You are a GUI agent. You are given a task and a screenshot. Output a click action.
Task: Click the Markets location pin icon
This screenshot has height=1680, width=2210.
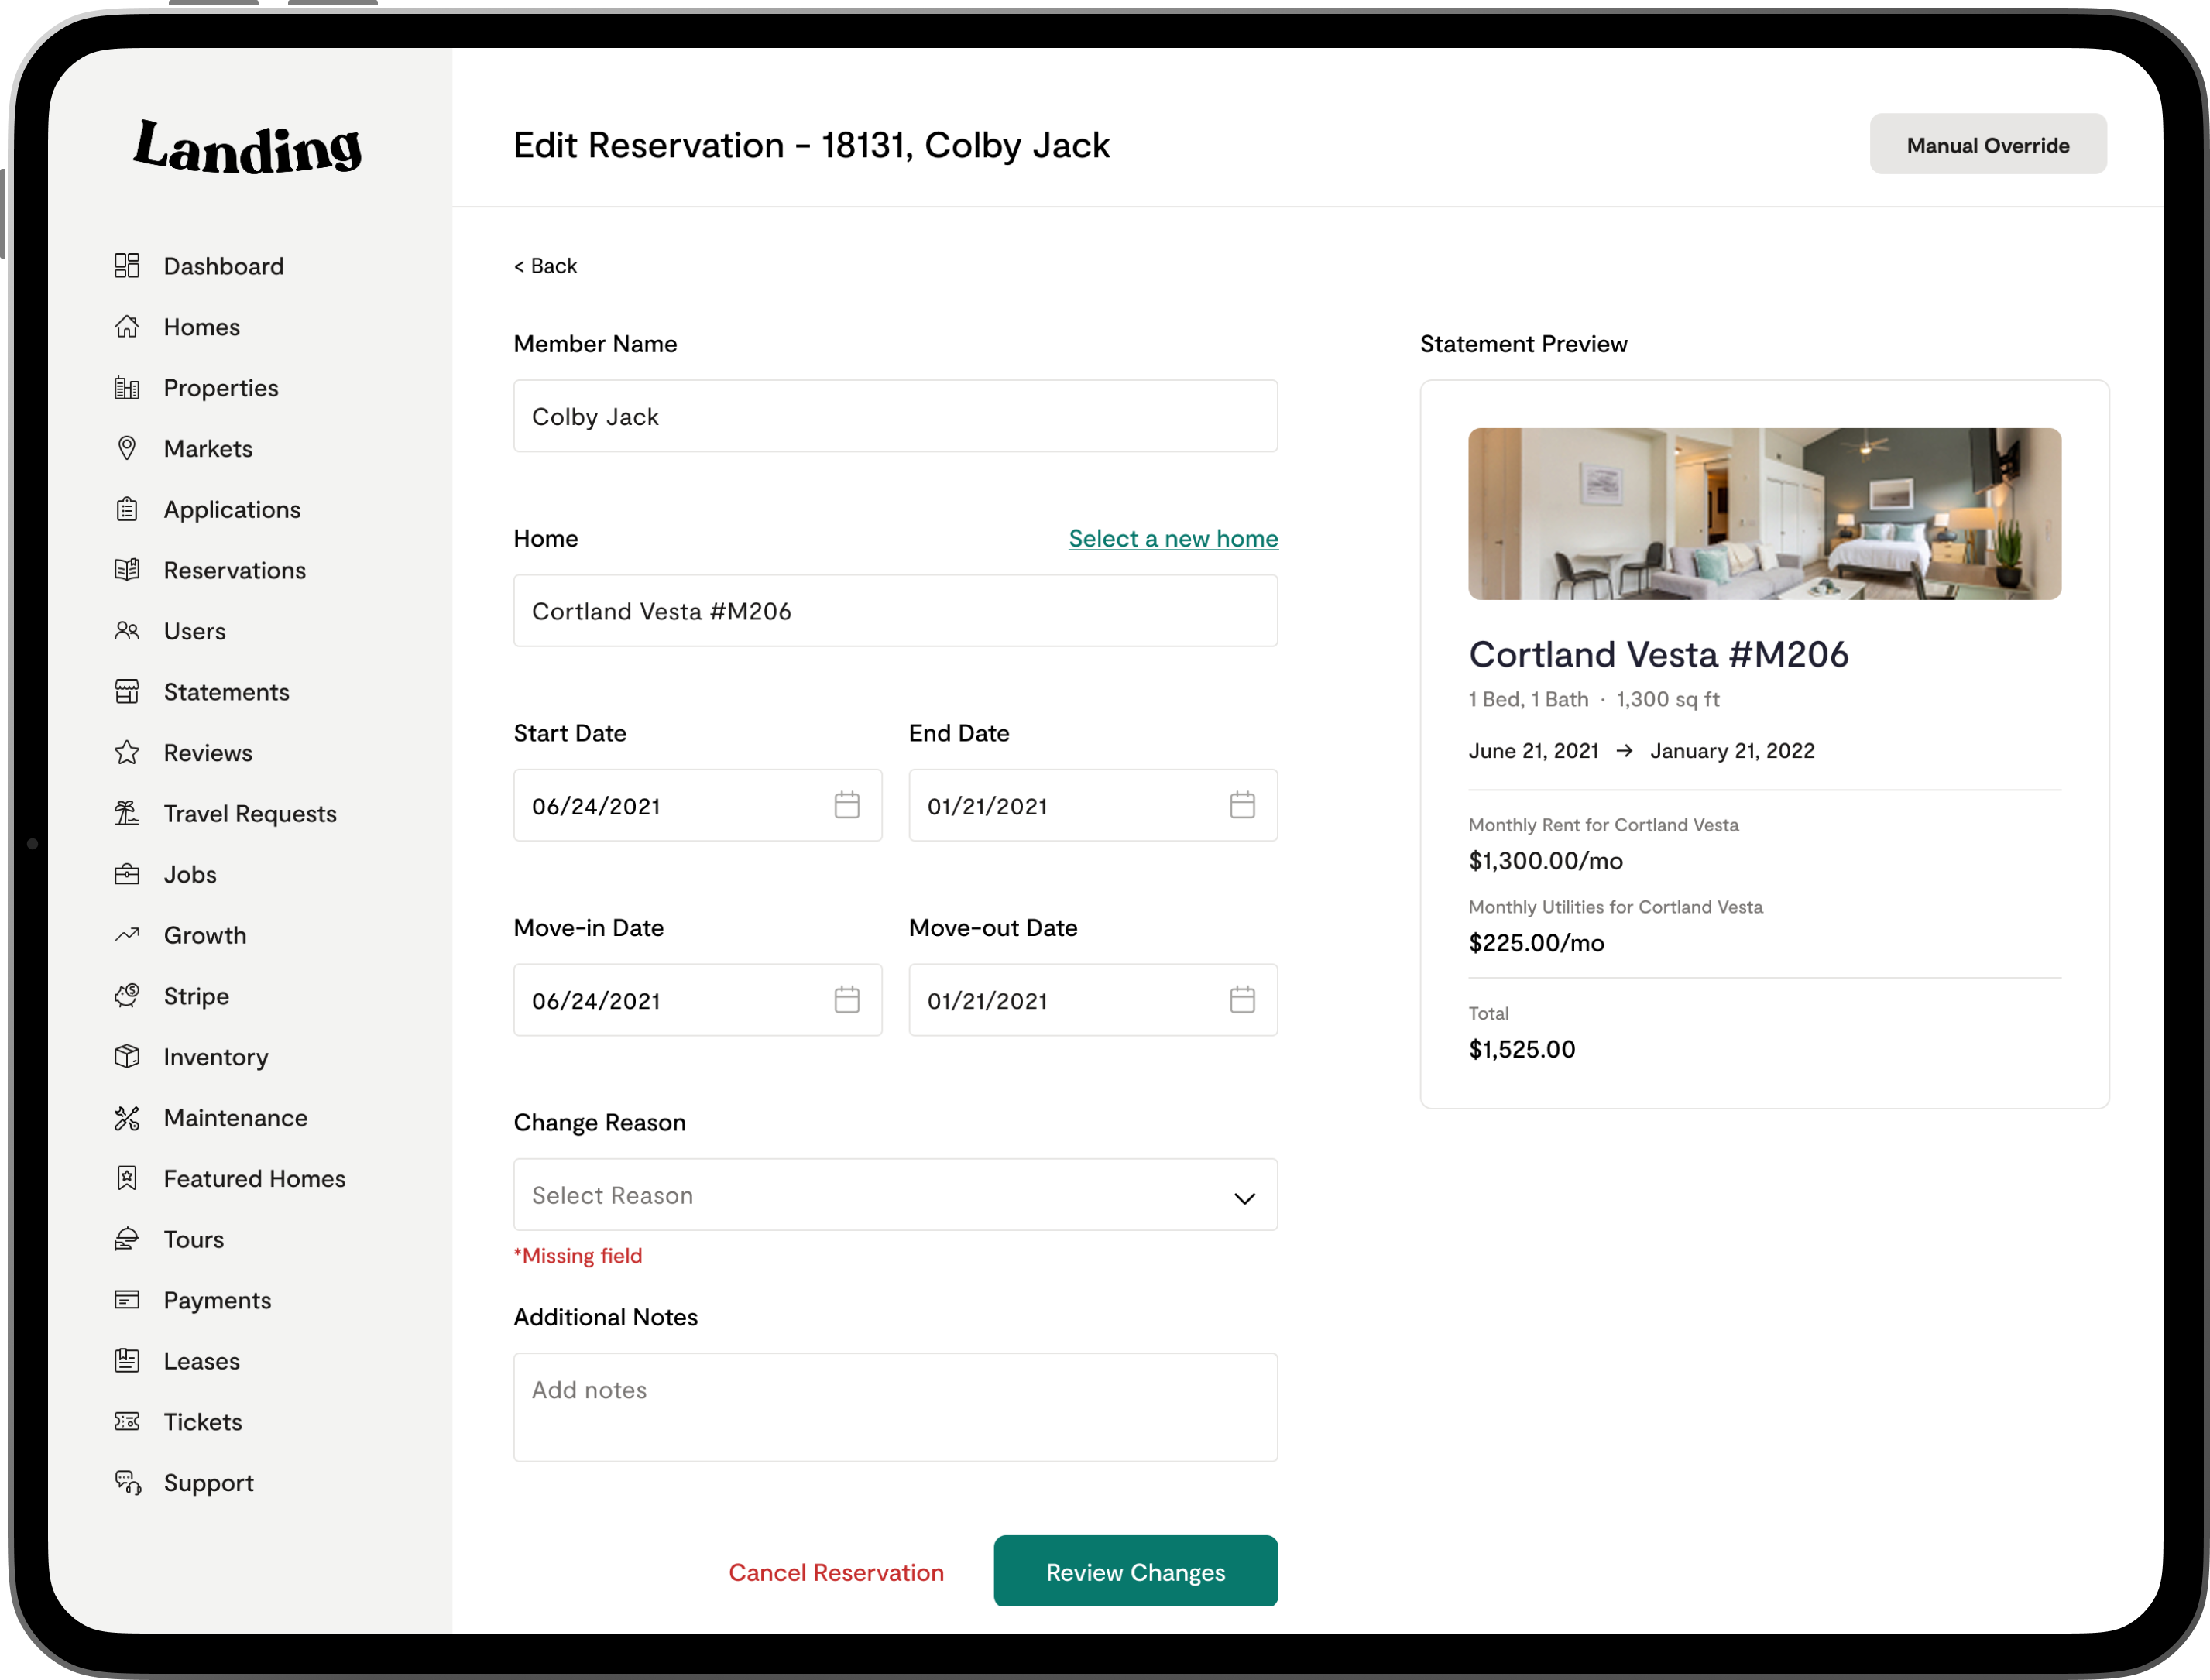tap(127, 448)
